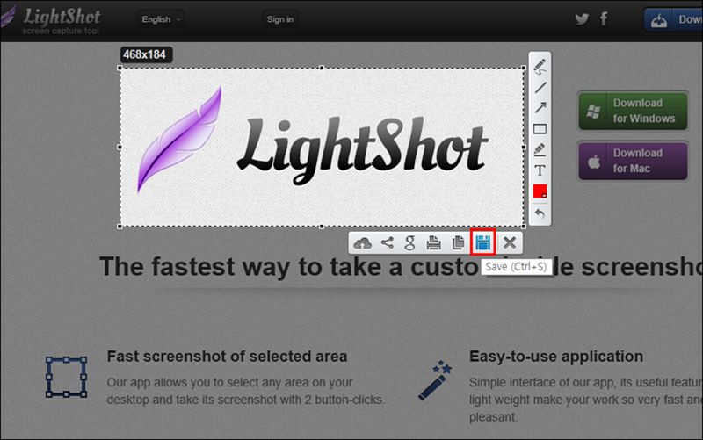Copy screenshot to clipboard
The width and height of the screenshot is (703, 440).
[458, 243]
